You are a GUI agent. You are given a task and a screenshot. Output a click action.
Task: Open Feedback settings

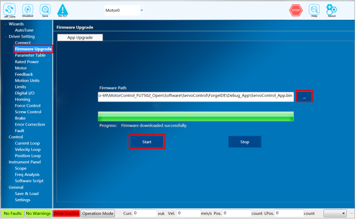[x=24, y=74]
